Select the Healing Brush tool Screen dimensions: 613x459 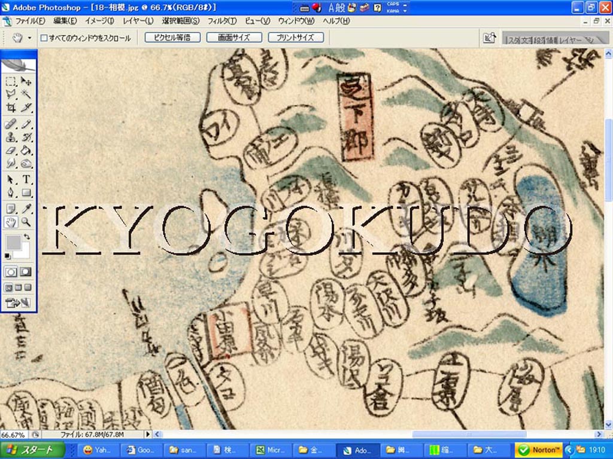(x=11, y=124)
